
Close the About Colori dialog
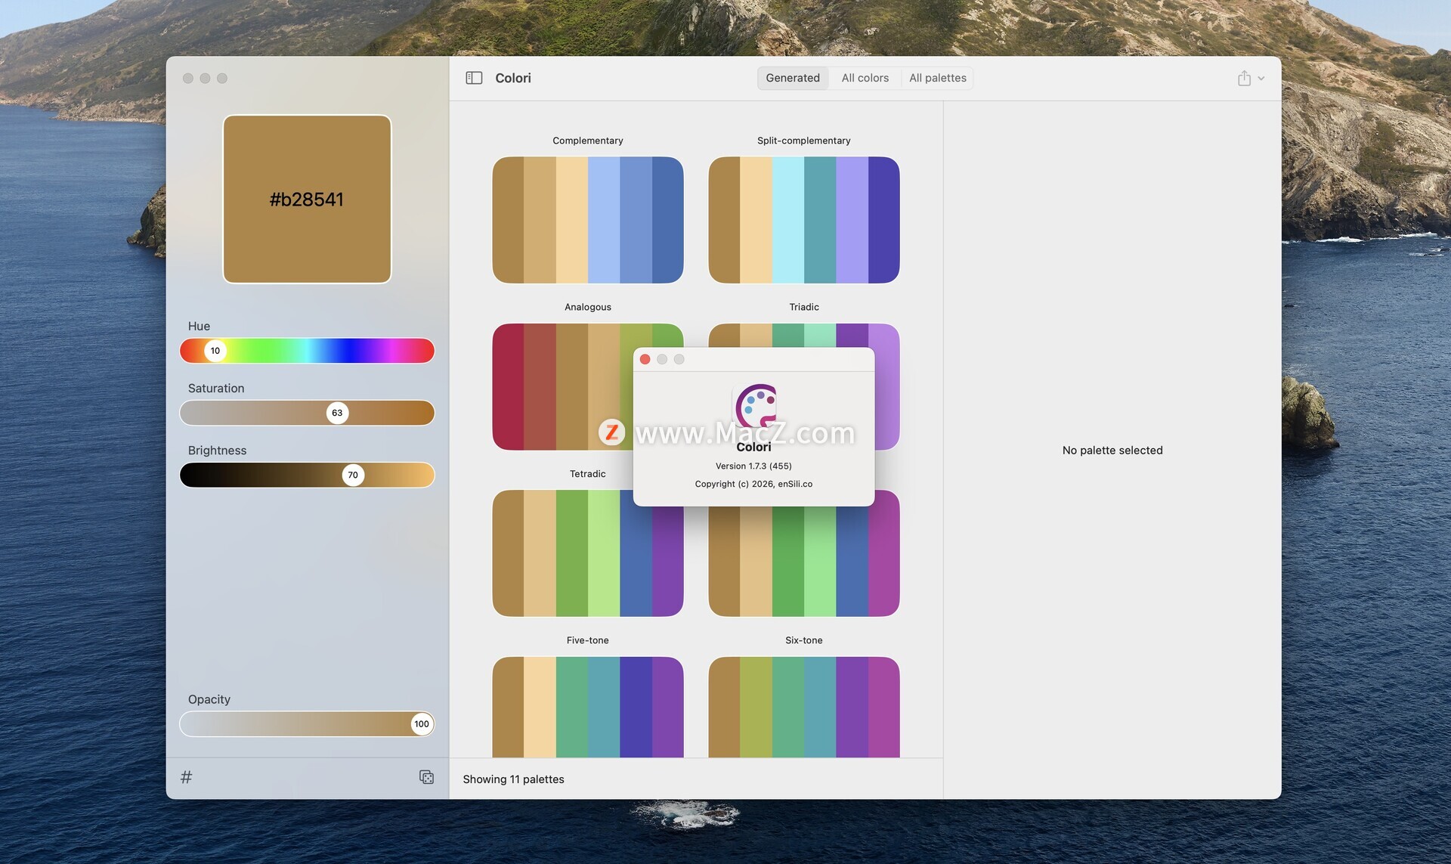[645, 359]
